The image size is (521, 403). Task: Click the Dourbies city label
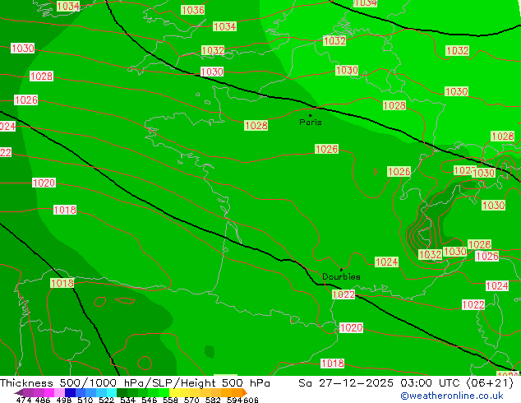(x=341, y=276)
